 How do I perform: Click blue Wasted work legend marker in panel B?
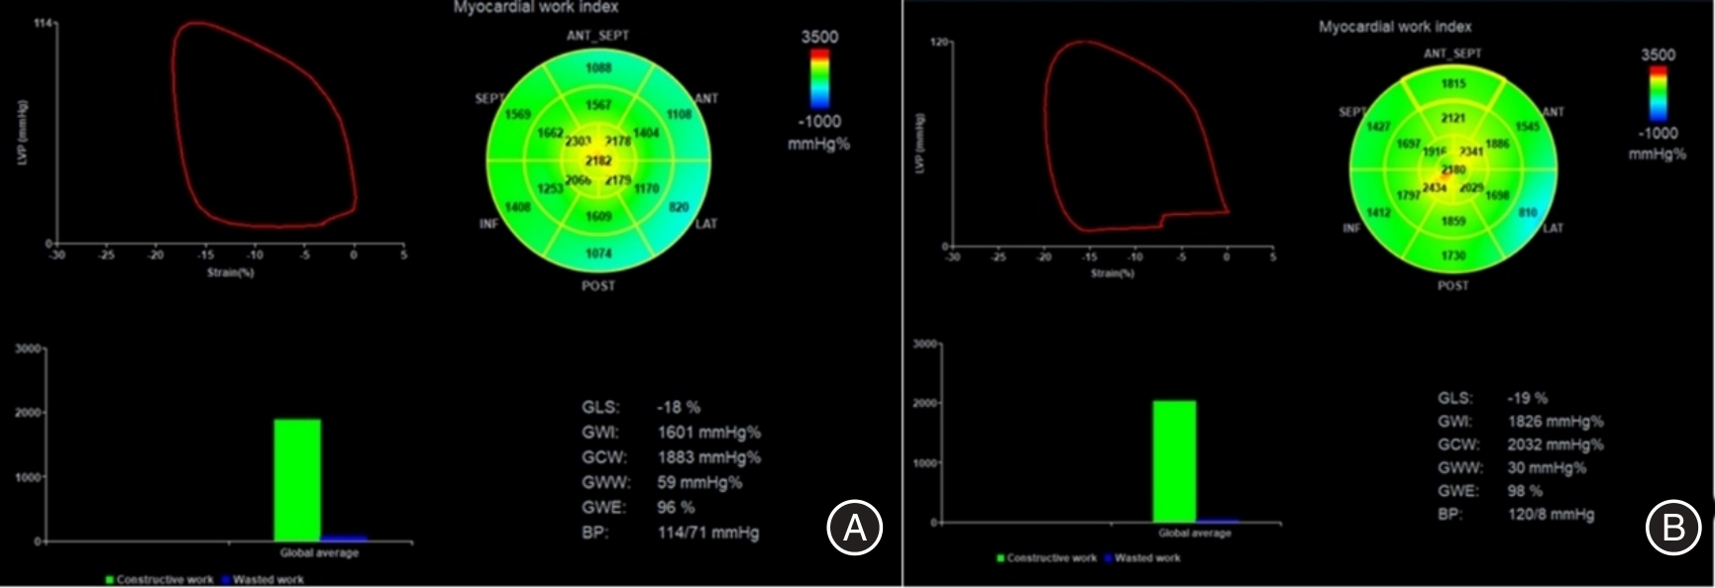1108,558
